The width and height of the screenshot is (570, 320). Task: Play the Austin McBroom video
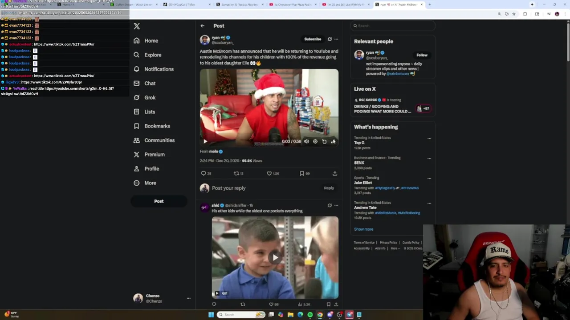pos(205,141)
